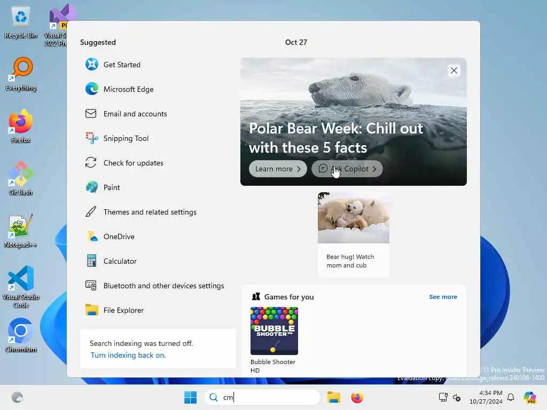Select Git Bash desktop shortcut
This screenshot has width=547, height=410.
(21, 179)
